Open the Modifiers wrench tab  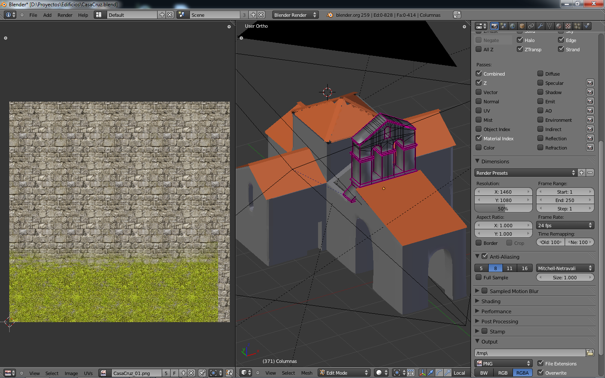[540, 26]
